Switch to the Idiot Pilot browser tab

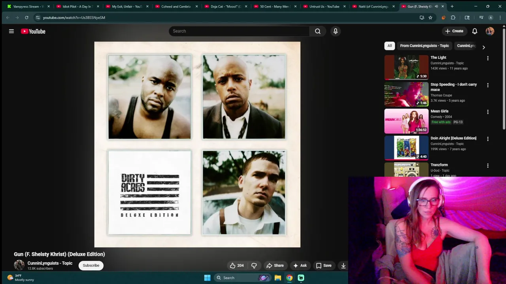point(77,6)
